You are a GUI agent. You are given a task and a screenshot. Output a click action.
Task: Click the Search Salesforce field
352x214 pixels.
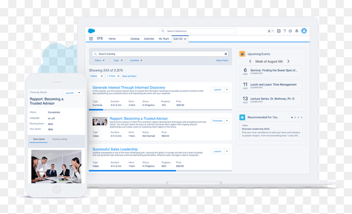[197, 31]
